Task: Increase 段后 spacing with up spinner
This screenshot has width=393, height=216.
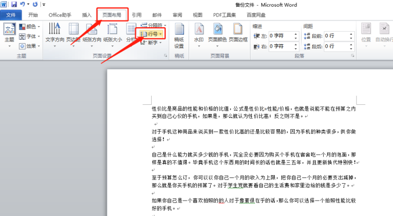Action: (351, 44)
